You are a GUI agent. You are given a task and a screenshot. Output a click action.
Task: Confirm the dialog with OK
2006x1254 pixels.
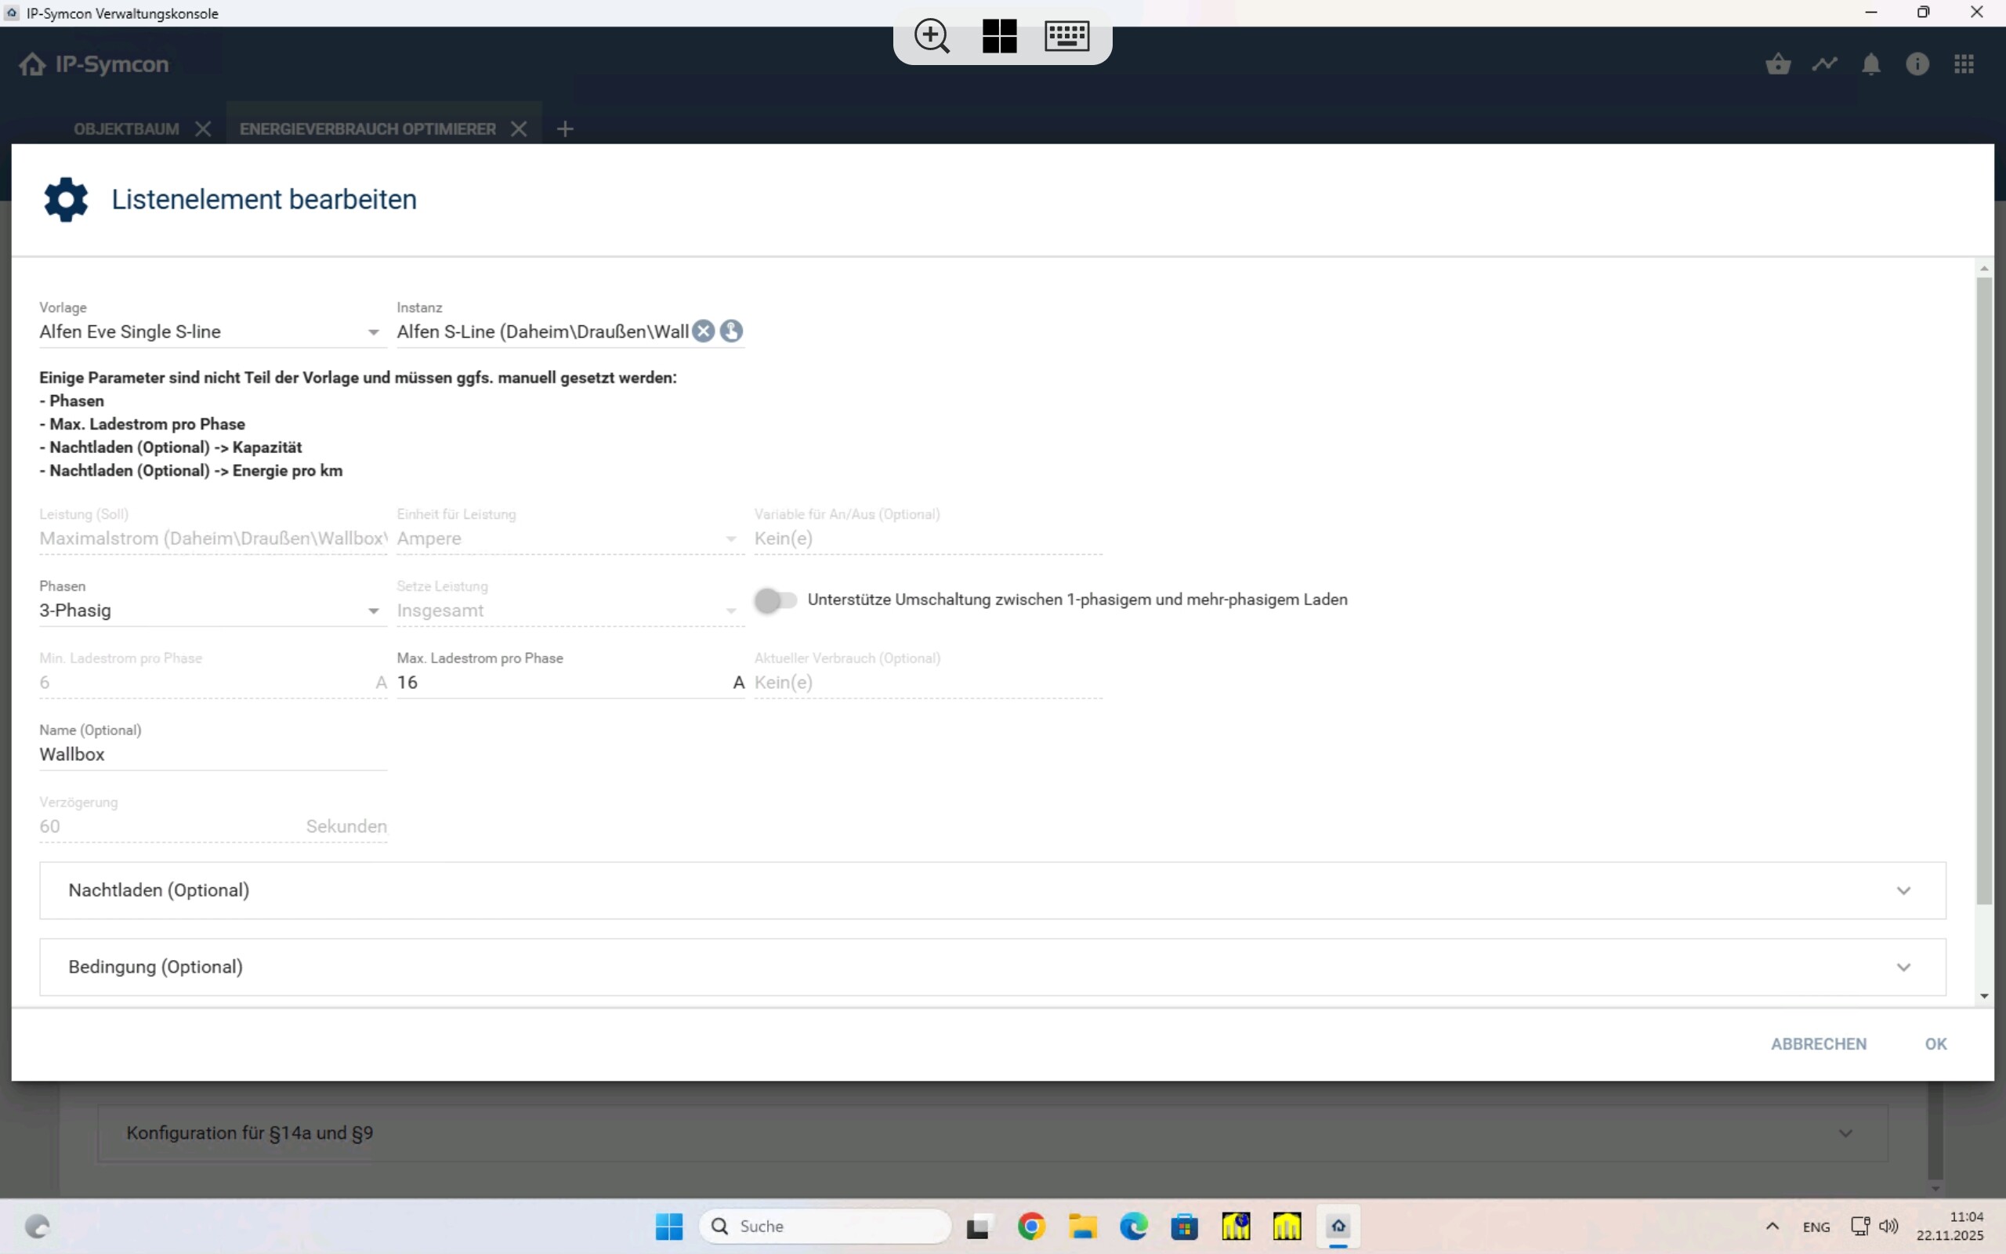coord(1935,1044)
